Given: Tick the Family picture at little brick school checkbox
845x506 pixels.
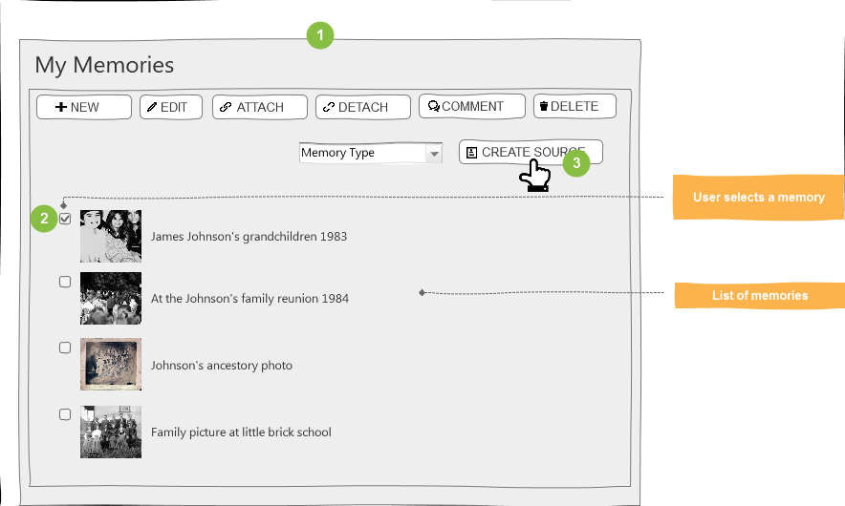Looking at the screenshot, I should [x=65, y=414].
